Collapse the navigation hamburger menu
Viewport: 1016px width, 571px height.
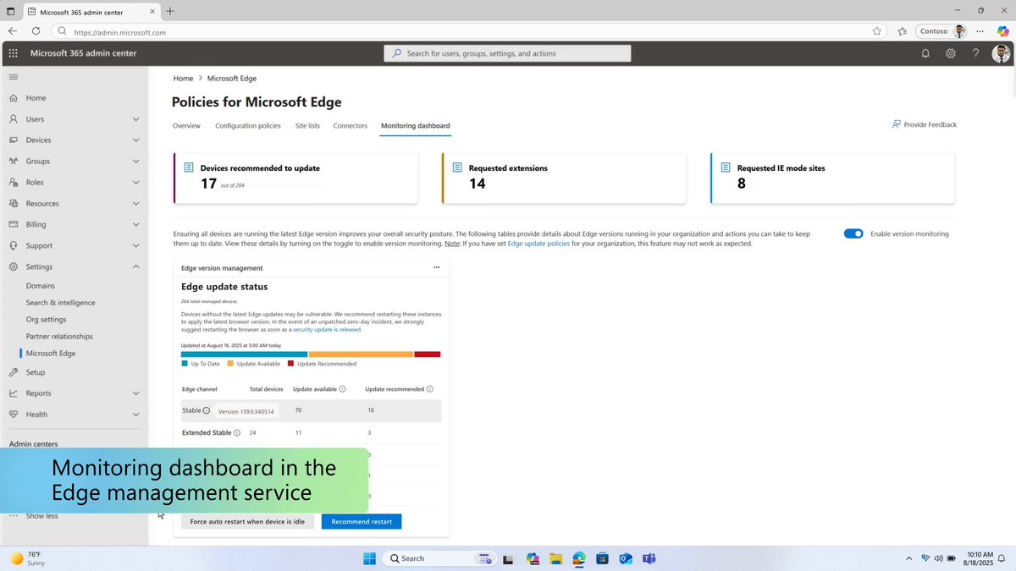(13, 77)
